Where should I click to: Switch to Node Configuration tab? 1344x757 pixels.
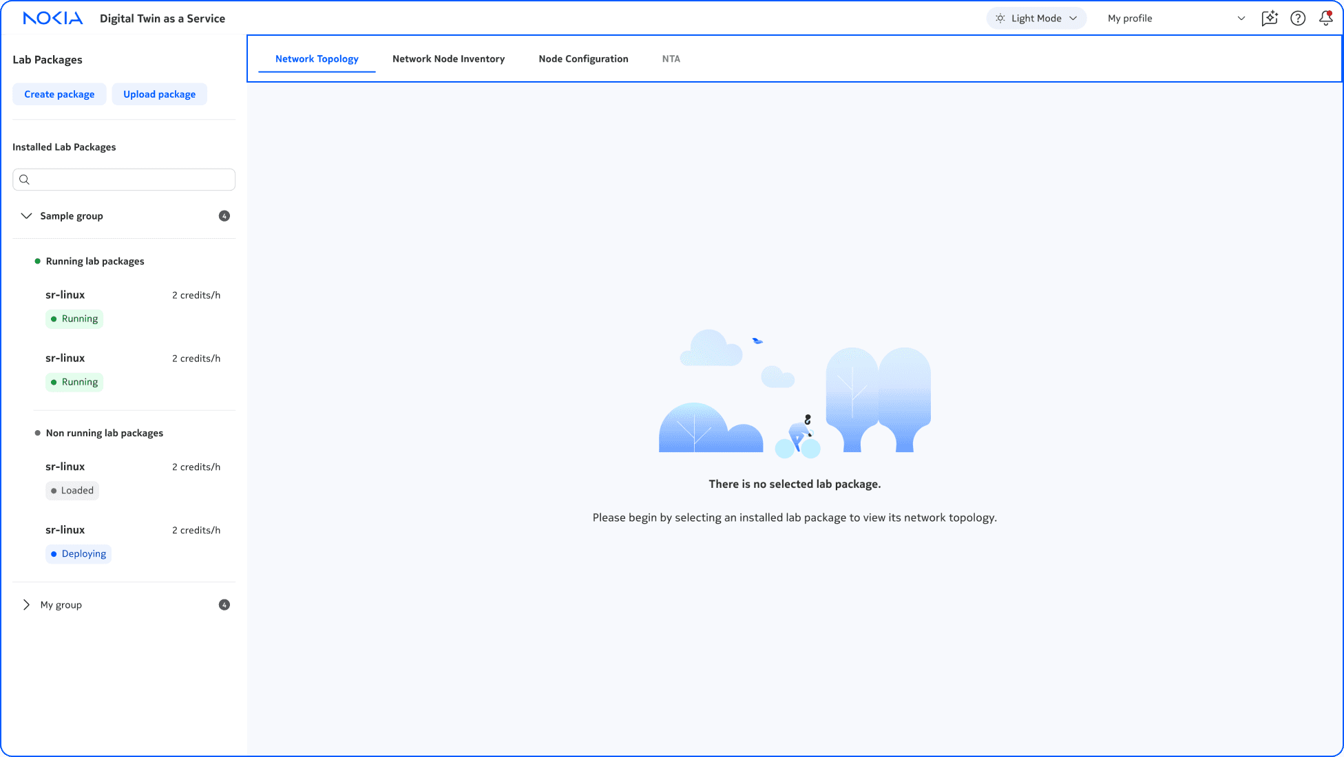tap(583, 59)
